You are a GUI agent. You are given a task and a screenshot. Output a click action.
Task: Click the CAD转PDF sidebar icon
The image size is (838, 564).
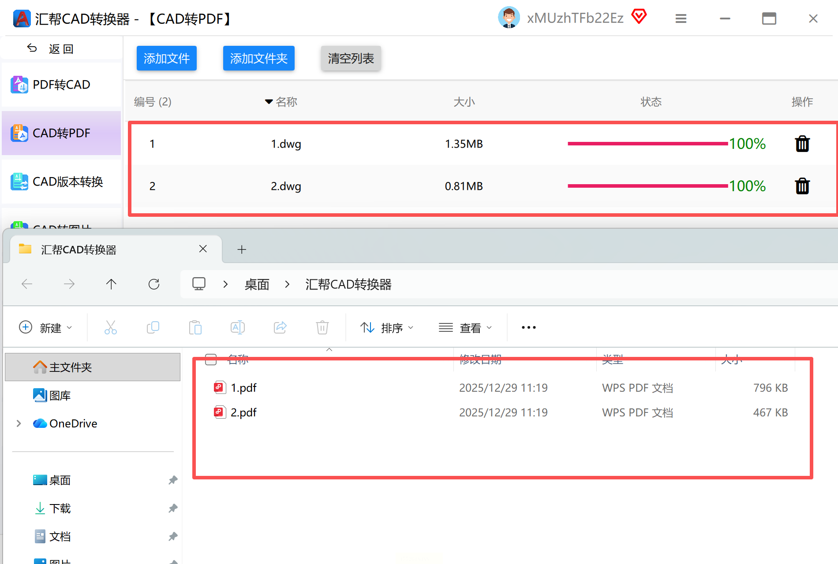click(19, 133)
